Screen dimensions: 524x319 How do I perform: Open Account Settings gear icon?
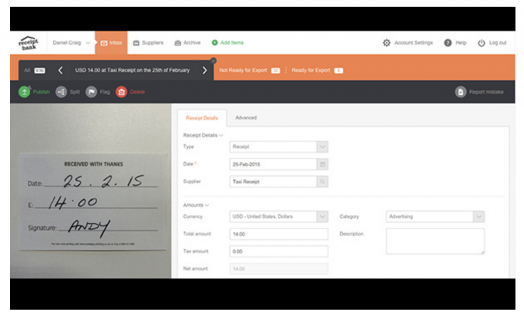coord(387,43)
